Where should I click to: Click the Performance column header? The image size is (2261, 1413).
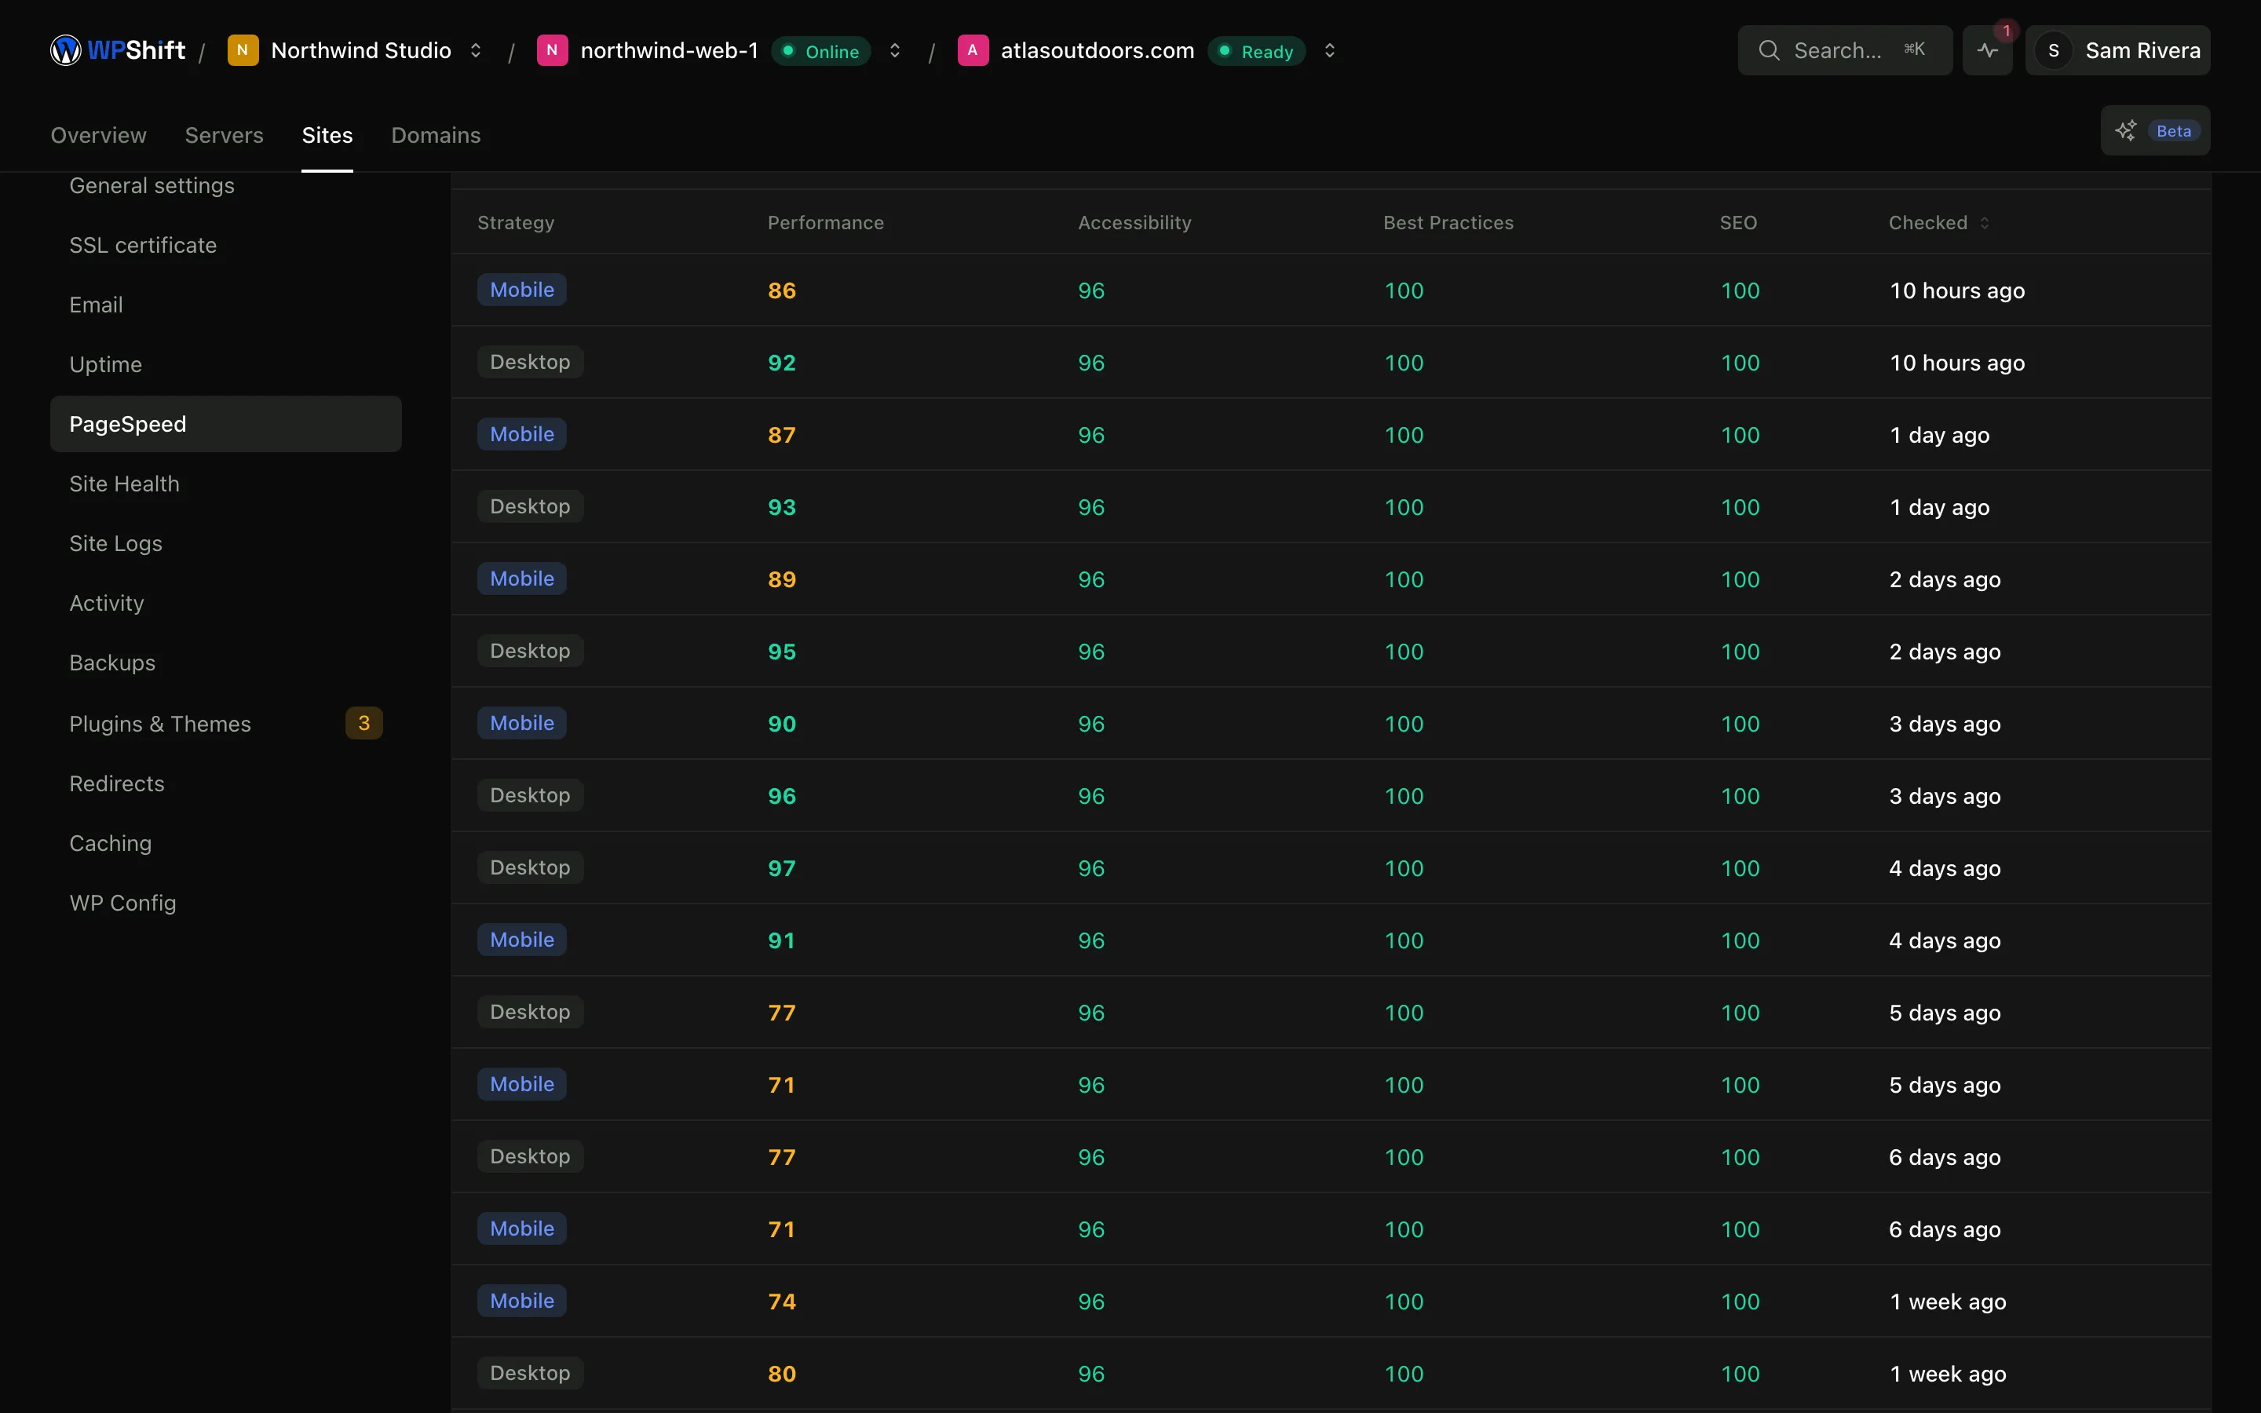[x=825, y=224]
